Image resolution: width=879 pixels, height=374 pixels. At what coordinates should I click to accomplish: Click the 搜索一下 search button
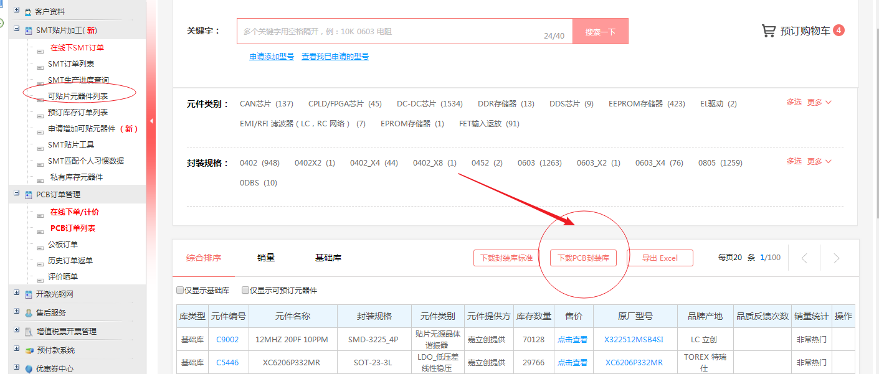(x=600, y=32)
